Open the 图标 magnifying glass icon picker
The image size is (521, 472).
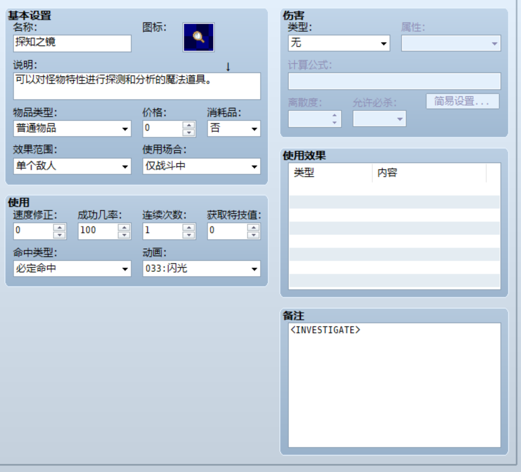pyautogui.click(x=198, y=37)
